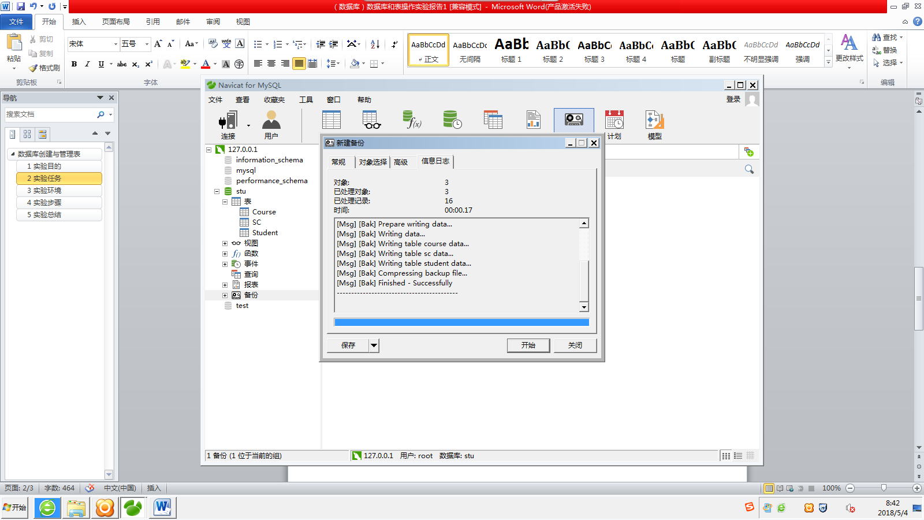924x520 pixels.
Task: Expand the 视图 (Views) tree node
Action: point(225,243)
